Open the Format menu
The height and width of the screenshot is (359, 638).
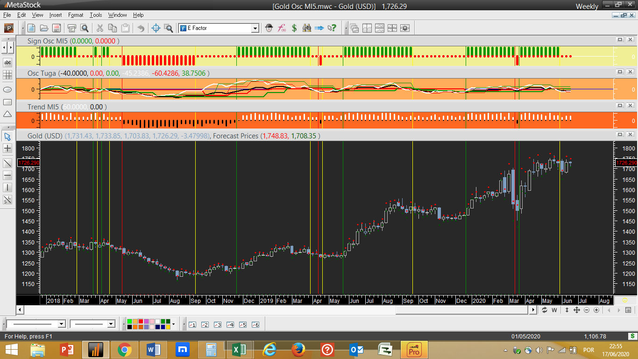pos(76,15)
